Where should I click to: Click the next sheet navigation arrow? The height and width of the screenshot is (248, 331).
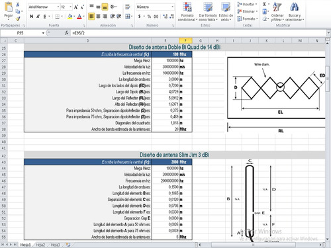tap(11, 245)
